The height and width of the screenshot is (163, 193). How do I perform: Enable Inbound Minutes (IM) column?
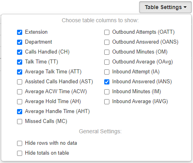(x=107, y=92)
